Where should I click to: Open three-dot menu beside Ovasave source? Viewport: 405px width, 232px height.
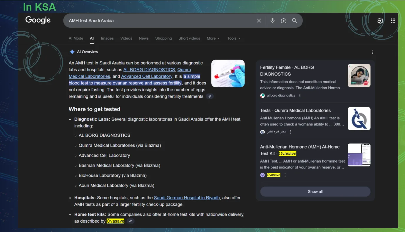click(285, 175)
